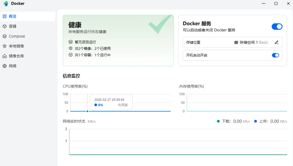
Task: Click the 网络 globe icon in sidebar
Action: [x=5, y=66]
